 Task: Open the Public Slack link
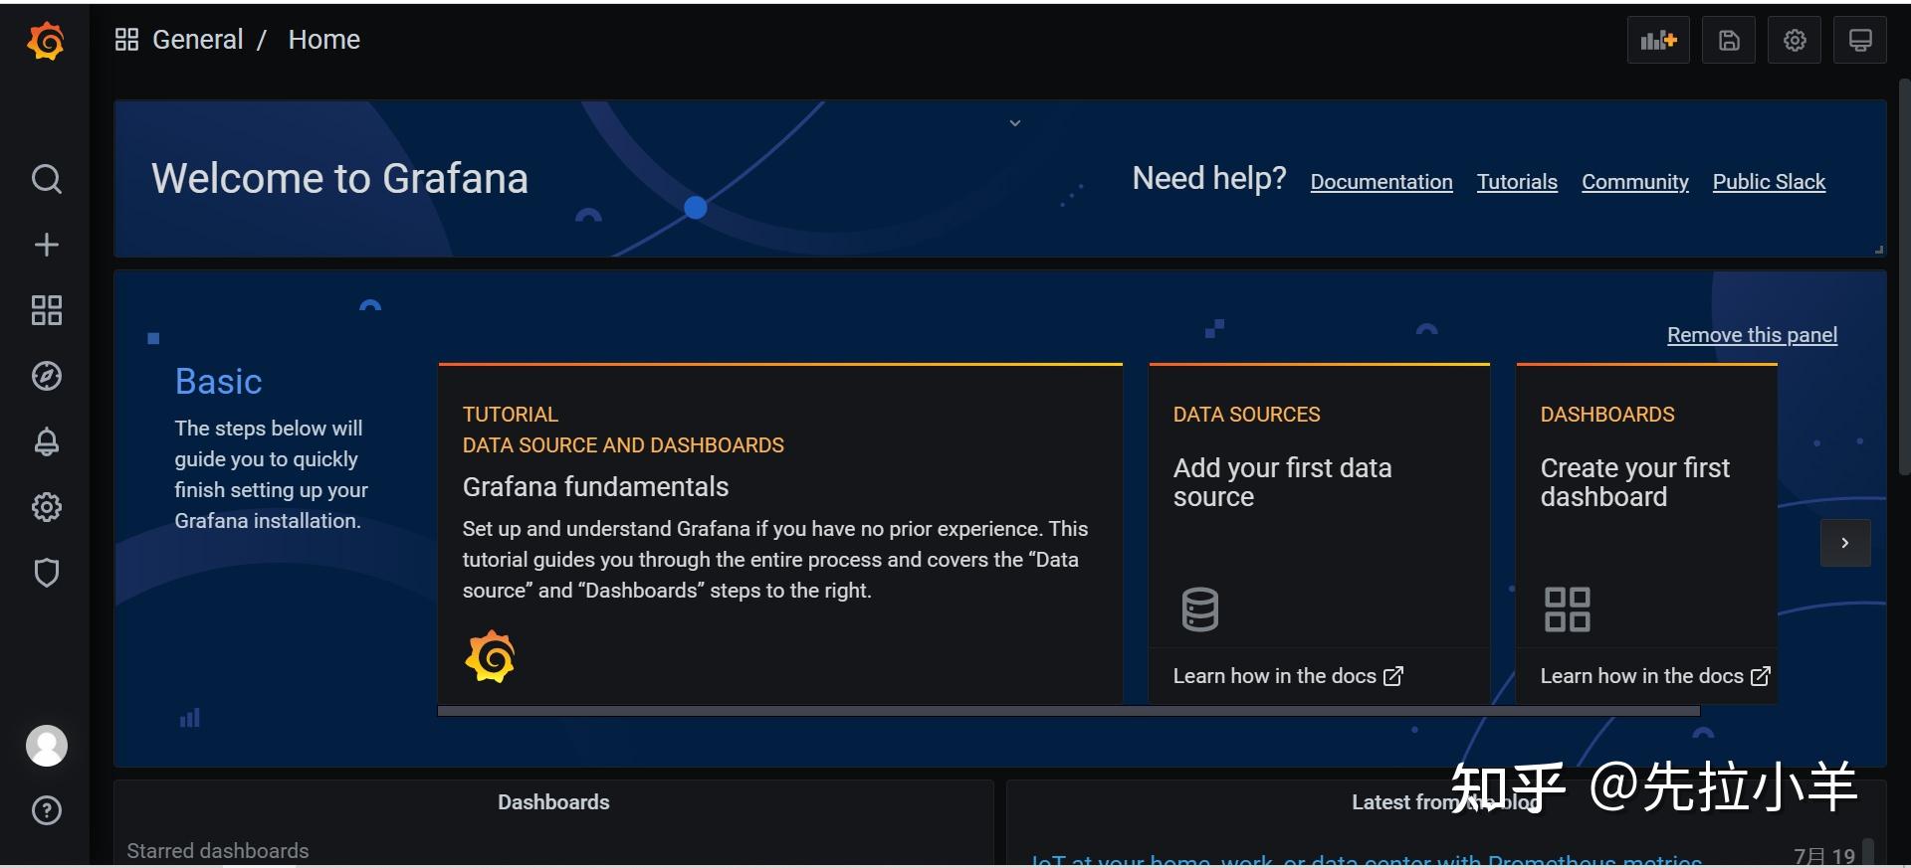coord(1769,182)
